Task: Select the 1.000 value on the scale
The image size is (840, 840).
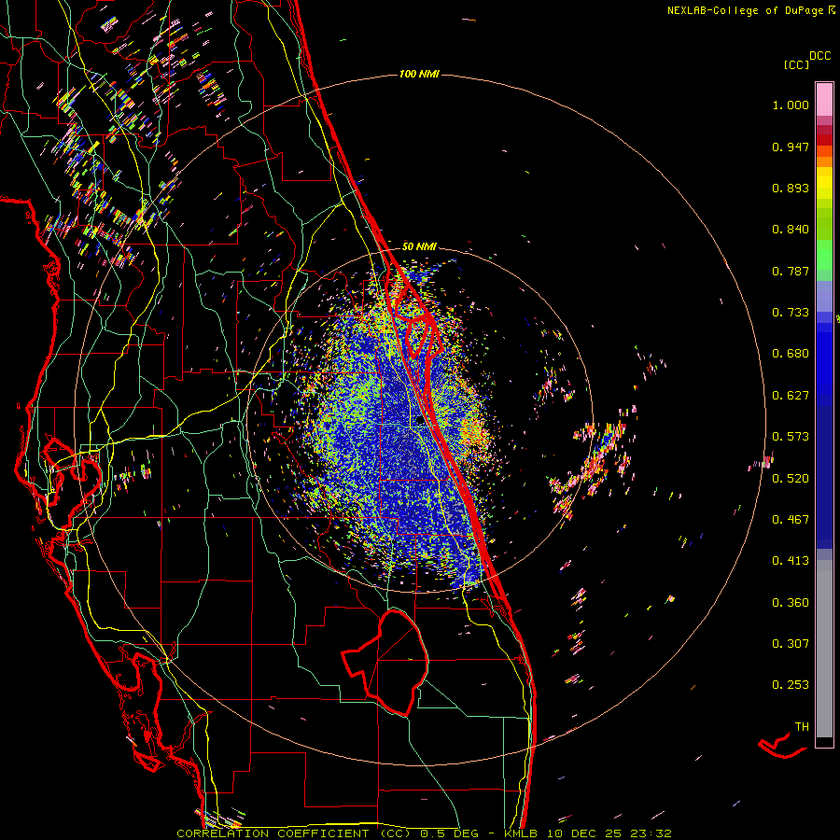Action: pyautogui.click(x=791, y=105)
